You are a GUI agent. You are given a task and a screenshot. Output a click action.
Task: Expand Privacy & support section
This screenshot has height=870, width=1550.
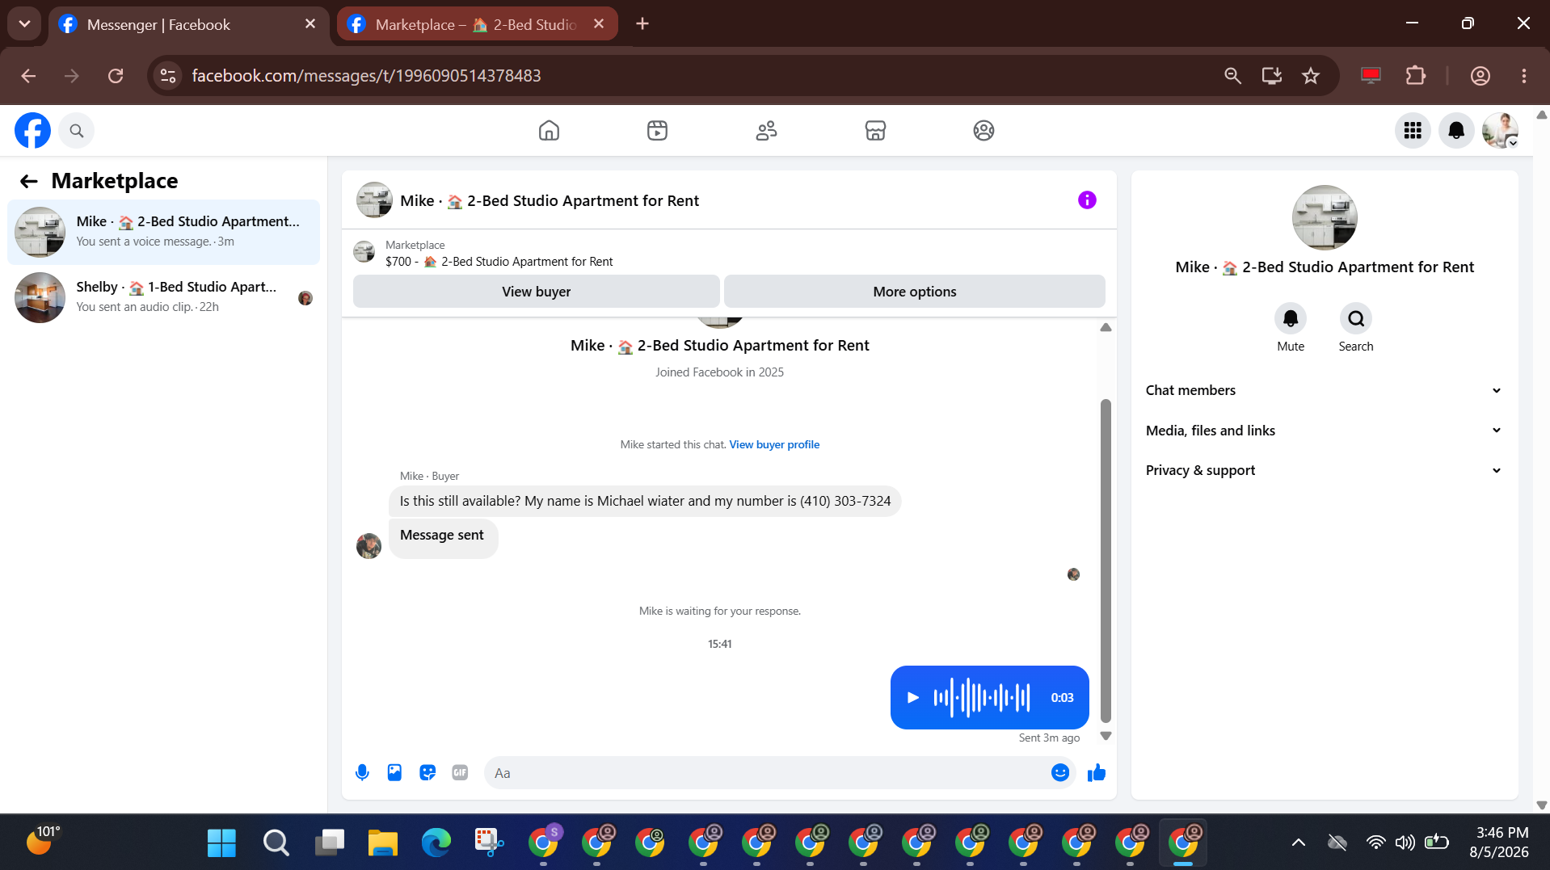click(x=1324, y=470)
